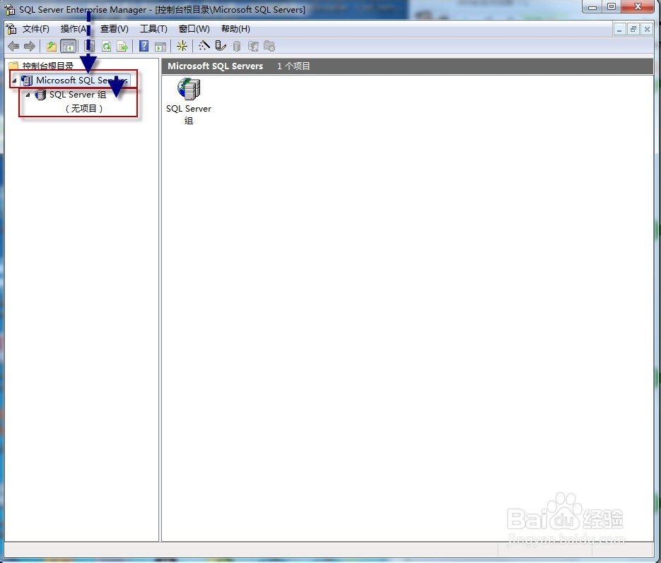Click the MMC icon left of 文件 menu

click(x=11, y=29)
